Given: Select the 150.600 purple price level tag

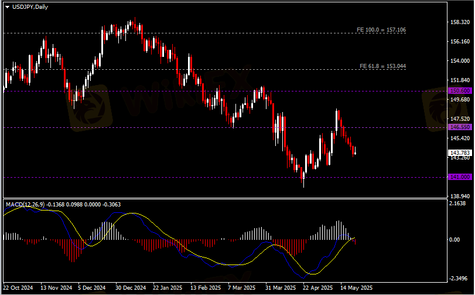Looking at the screenshot, I should point(460,91).
